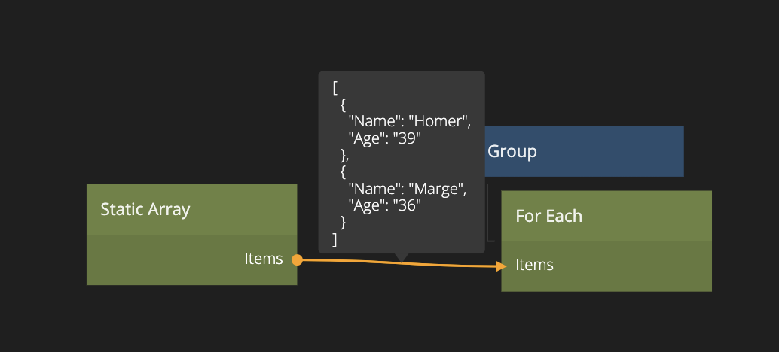Click the "Age": "39" line in tooltip
This screenshot has width=779, height=352.
coord(383,138)
